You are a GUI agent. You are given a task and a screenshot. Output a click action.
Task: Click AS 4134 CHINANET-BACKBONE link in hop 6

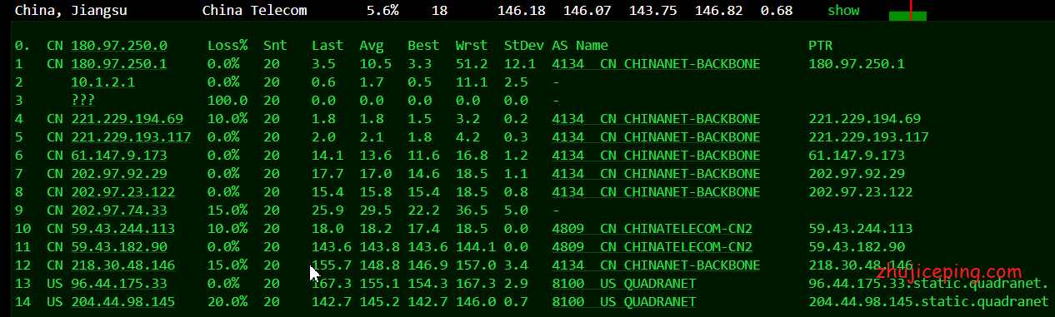point(656,156)
